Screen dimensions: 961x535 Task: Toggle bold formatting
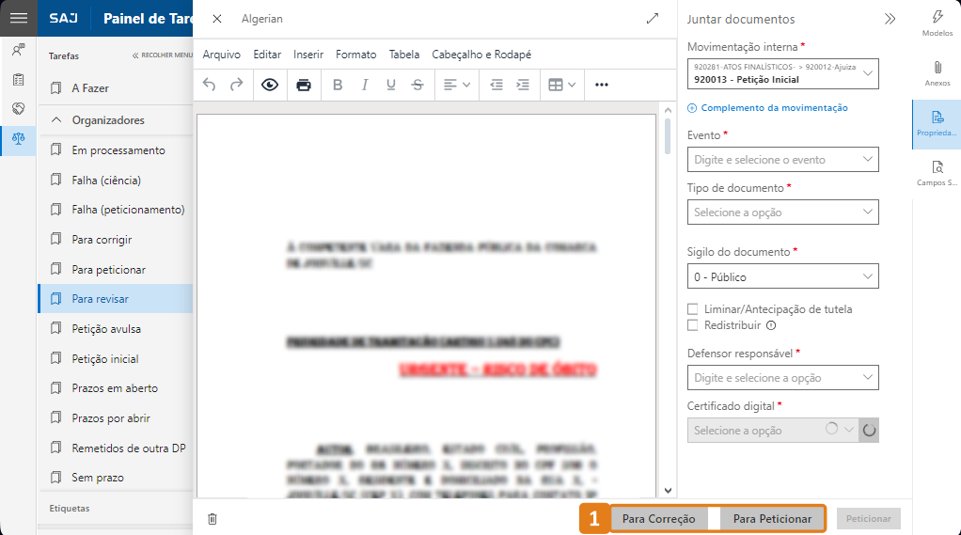338,85
